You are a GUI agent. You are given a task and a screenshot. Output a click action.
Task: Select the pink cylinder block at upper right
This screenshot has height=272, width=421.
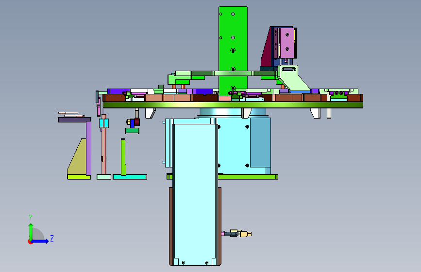[x=287, y=43]
